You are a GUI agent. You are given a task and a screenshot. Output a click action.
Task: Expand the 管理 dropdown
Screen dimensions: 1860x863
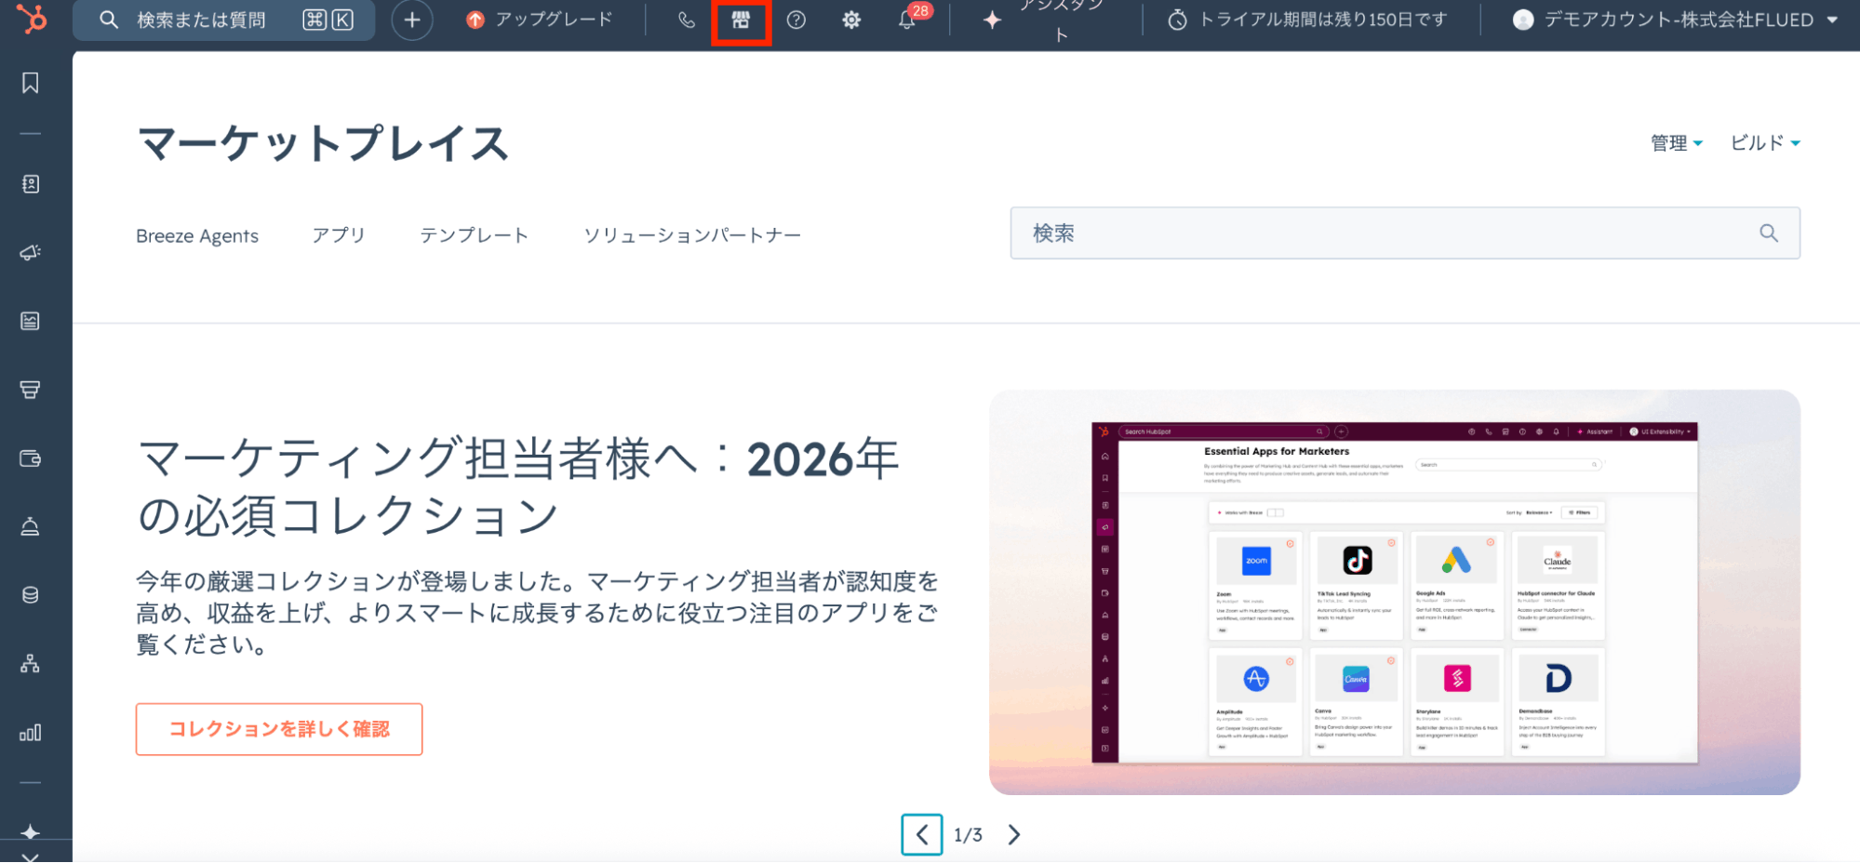coord(1677,143)
